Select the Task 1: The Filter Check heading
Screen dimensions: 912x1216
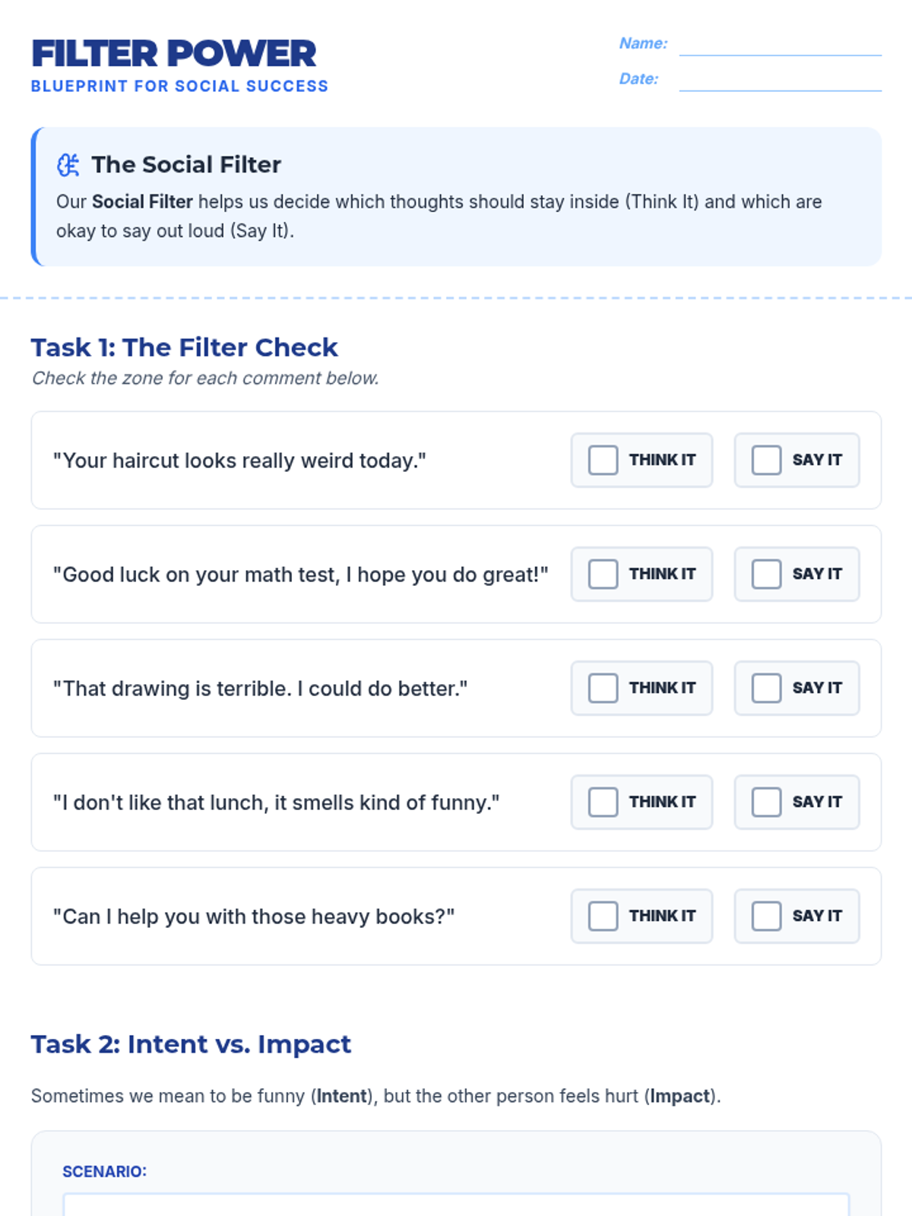pos(185,347)
